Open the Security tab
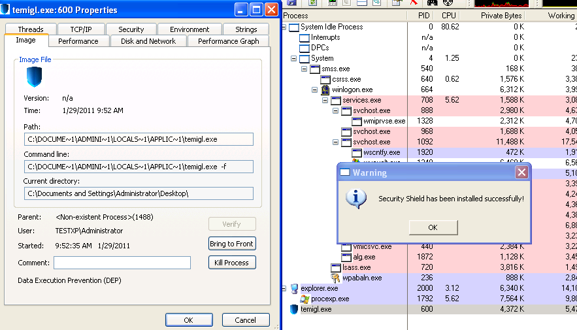The width and height of the screenshot is (577, 330). [x=131, y=29]
